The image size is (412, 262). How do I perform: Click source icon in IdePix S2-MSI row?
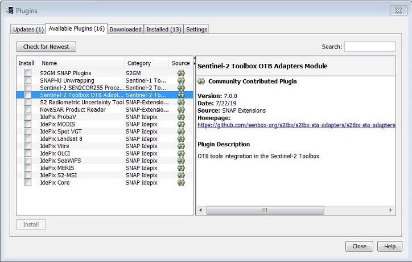[181, 175]
